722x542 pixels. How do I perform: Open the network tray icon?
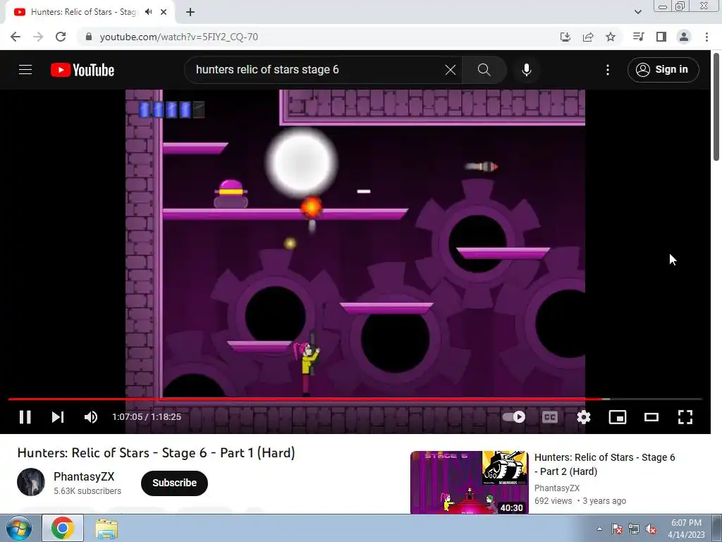click(x=634, y=529)
